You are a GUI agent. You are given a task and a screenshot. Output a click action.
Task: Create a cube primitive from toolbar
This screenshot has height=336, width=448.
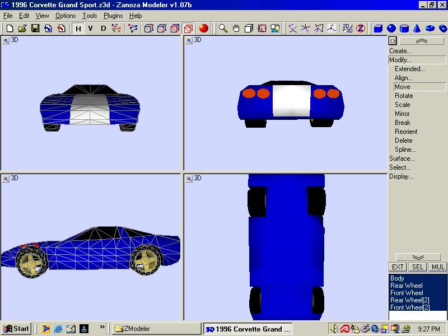click(379, 29)
